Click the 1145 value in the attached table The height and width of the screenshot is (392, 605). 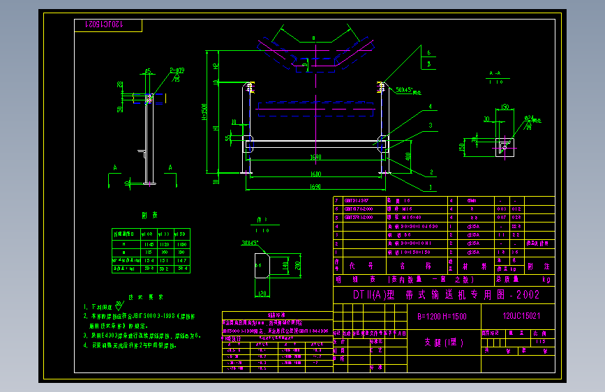[149, 245]
